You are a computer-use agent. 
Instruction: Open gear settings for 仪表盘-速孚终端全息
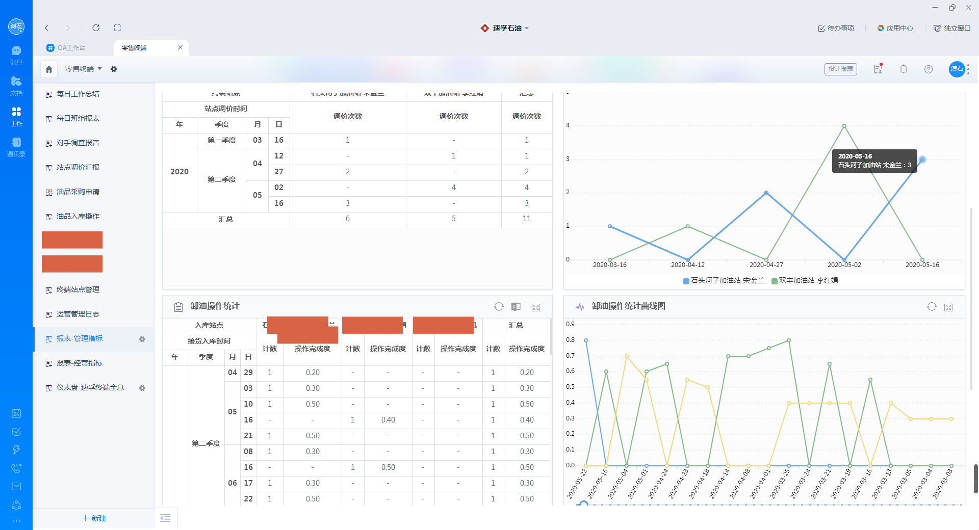pyautogui.click(x=142, y=388)
